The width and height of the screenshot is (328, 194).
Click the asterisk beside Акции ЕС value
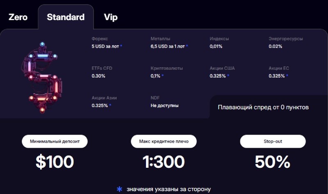pyautogui.click(x=287, y=76)
